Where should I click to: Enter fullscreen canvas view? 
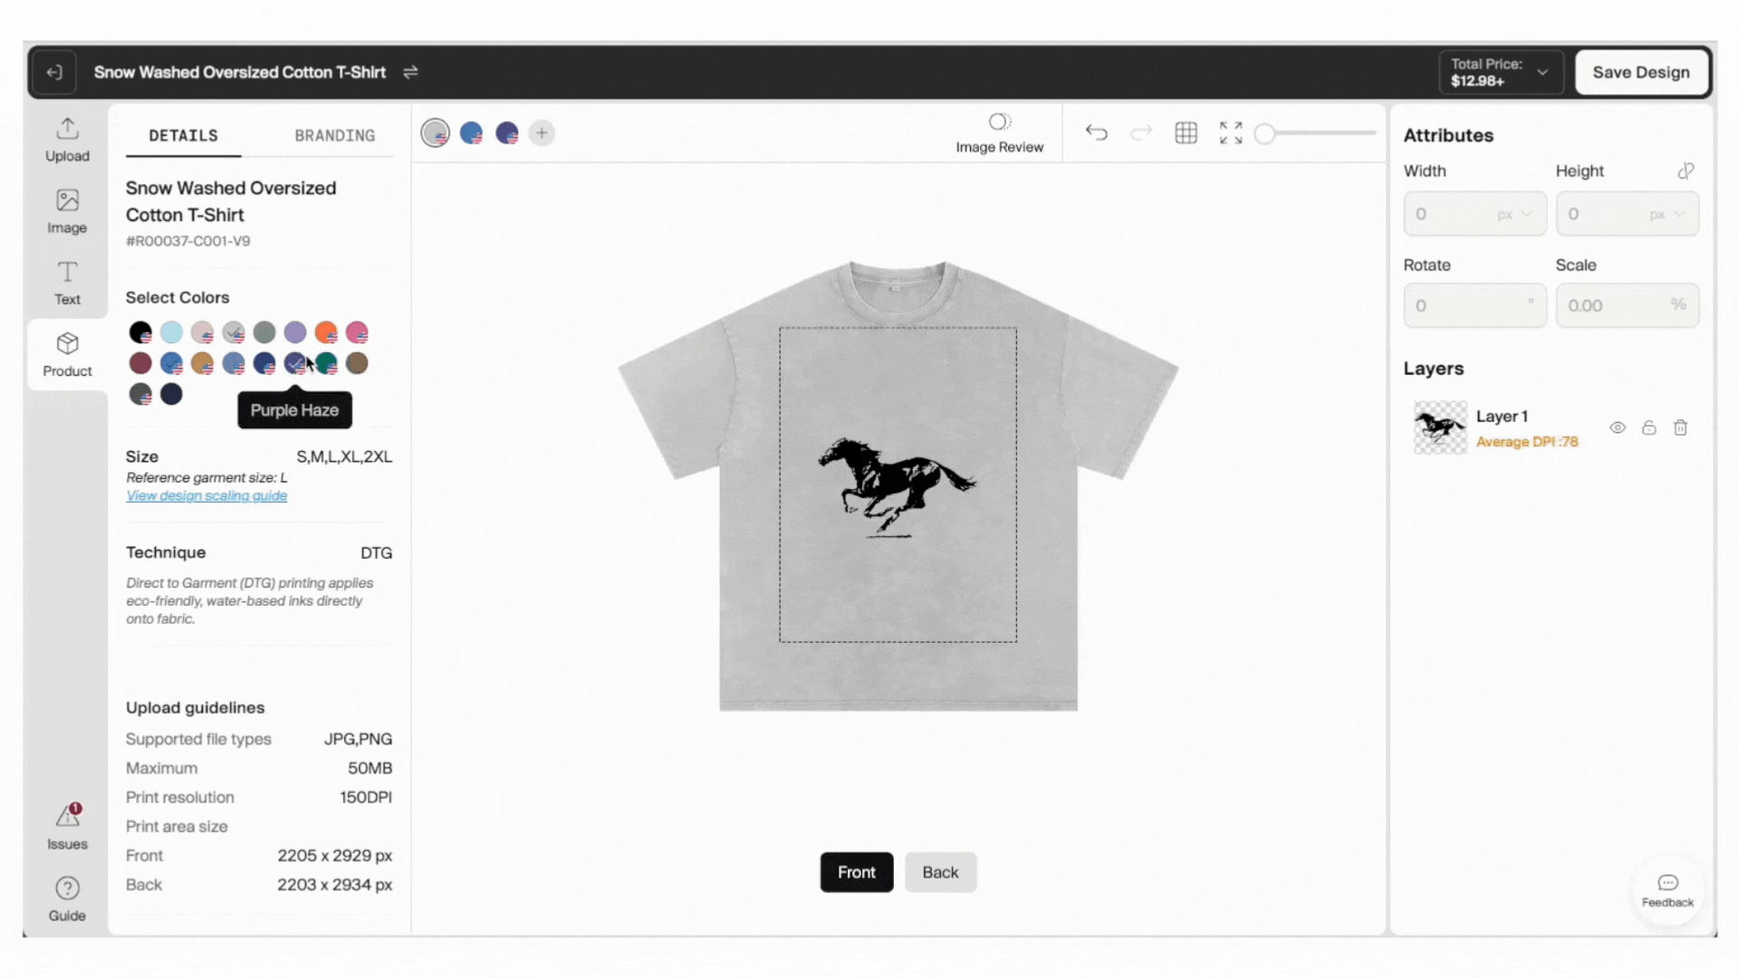(1230, 133)
